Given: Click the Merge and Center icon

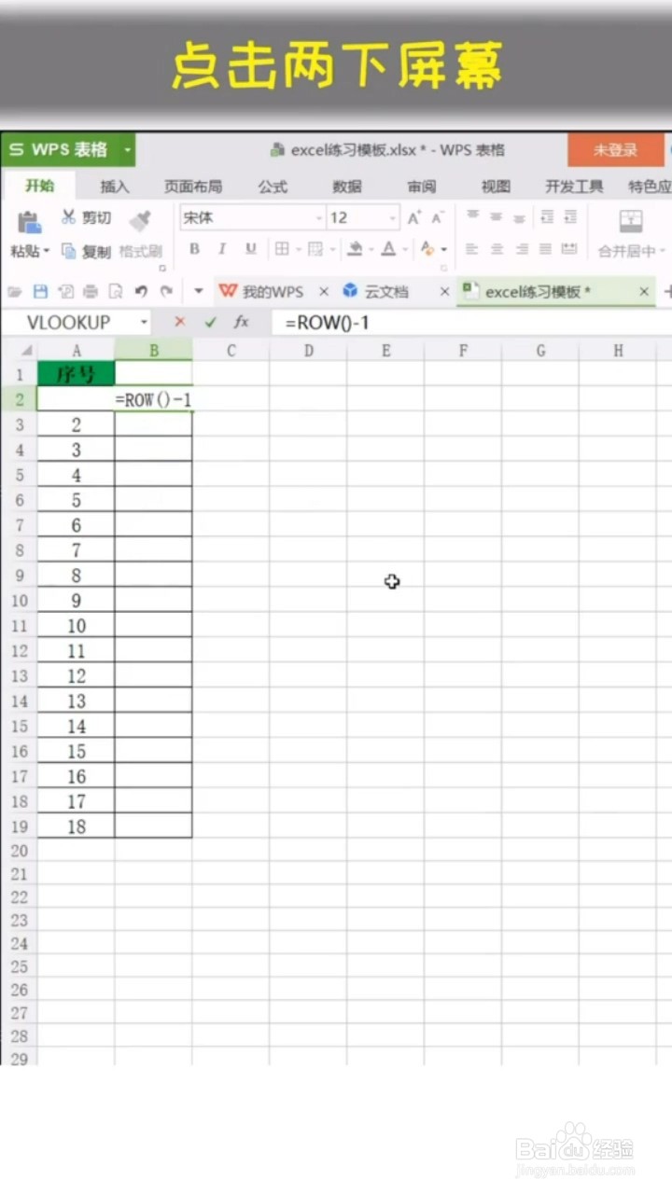Looking at the screenshot, I should point(632,221).
